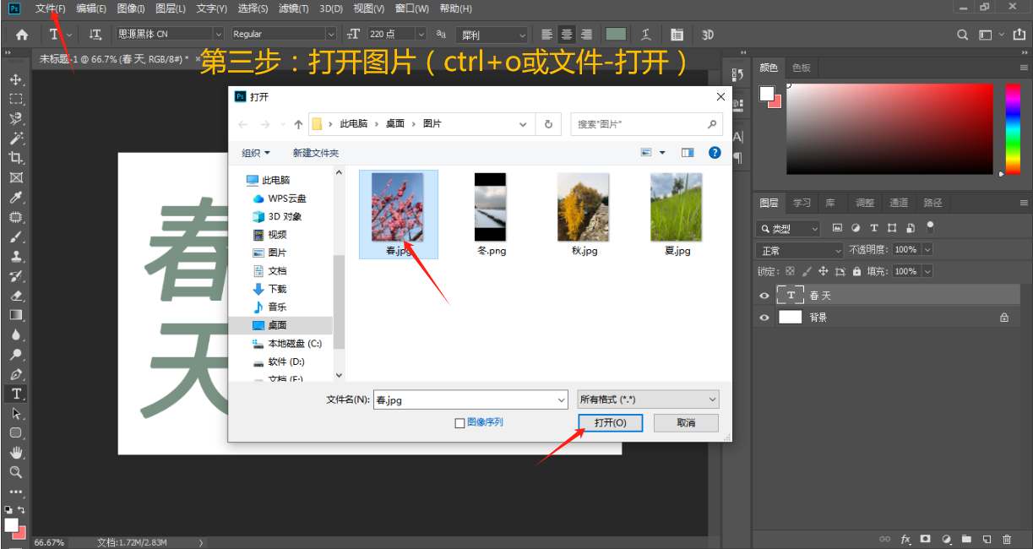Add a layer style via fx icon

tap(905, 539)
